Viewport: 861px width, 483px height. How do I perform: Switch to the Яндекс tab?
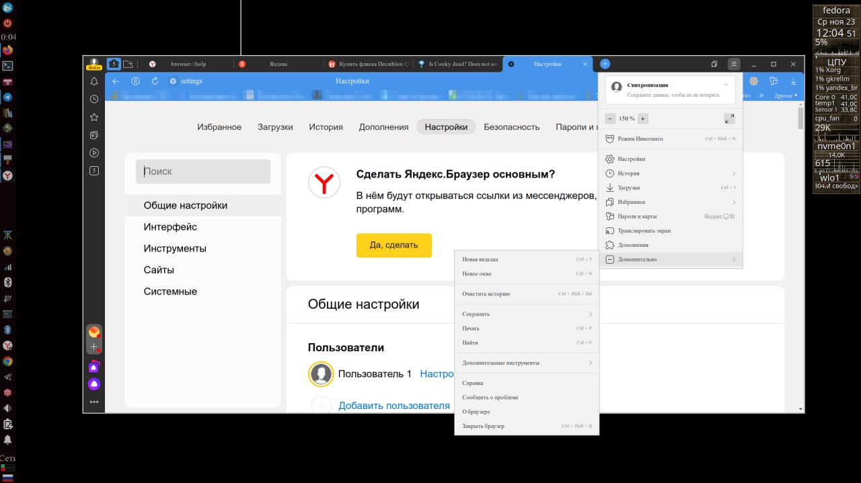coord(277,64)
